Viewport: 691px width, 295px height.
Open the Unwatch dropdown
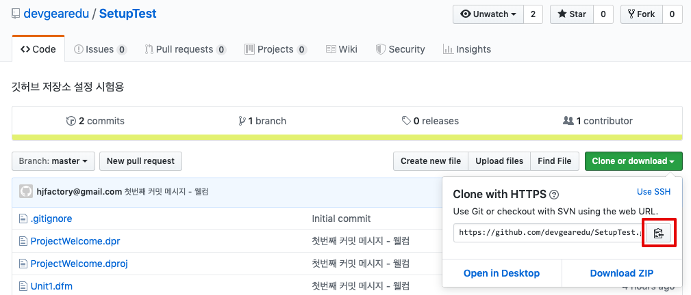(x=488, y=14)
